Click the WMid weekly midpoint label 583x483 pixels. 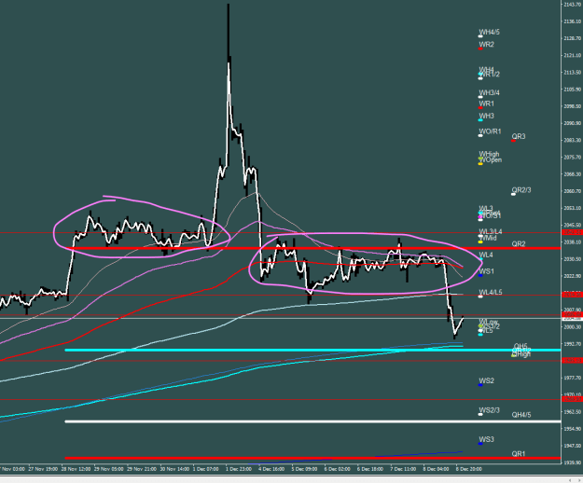(x=488, y=238)
